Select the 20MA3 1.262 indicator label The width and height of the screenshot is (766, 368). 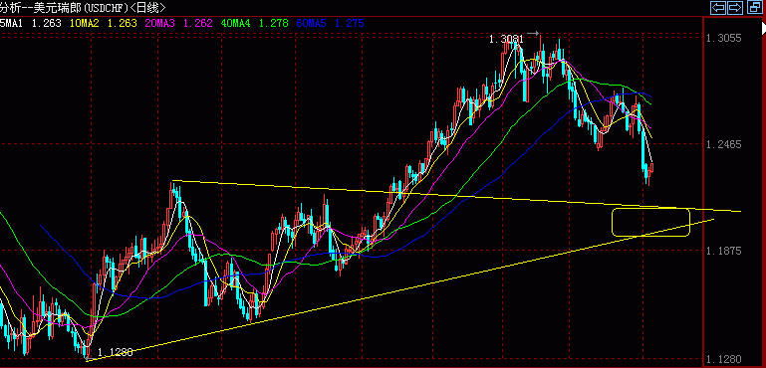[x=179, y=23]
